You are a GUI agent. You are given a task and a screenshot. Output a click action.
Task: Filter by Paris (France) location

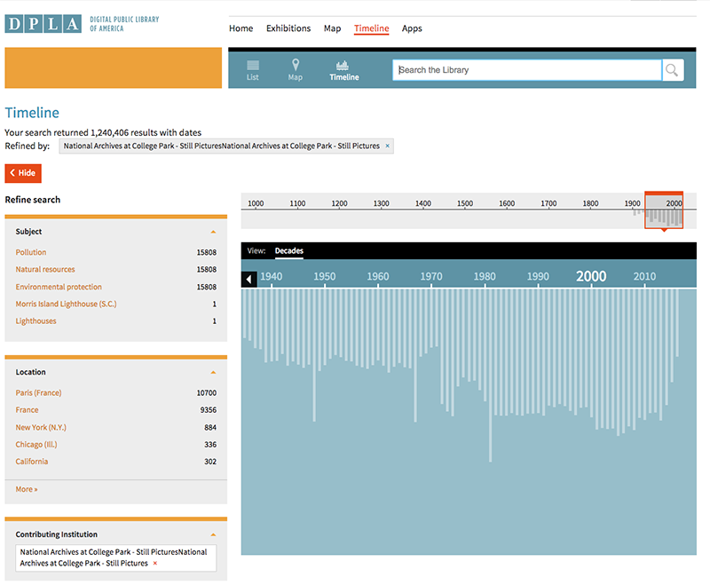coord(38,393)
